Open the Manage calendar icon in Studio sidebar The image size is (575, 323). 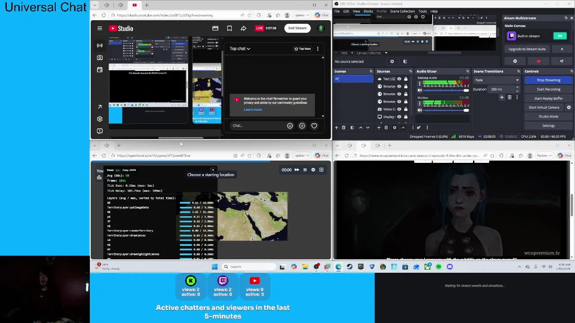point(100,70)
